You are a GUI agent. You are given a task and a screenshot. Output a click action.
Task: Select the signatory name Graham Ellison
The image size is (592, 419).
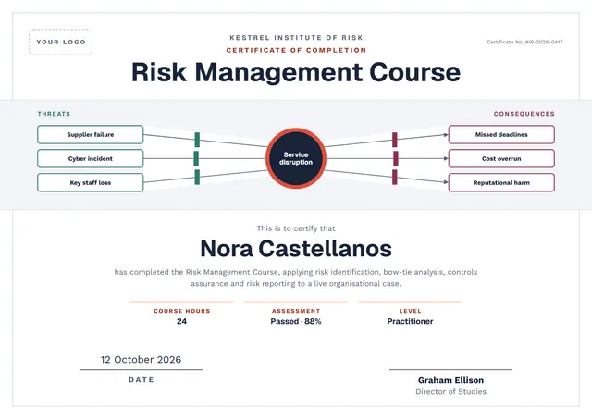(x=450, y=380)
